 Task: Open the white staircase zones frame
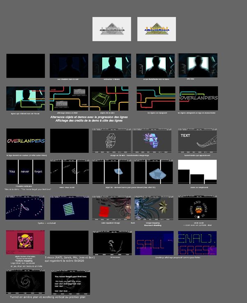pyautogui.click(x=197, y=172)
